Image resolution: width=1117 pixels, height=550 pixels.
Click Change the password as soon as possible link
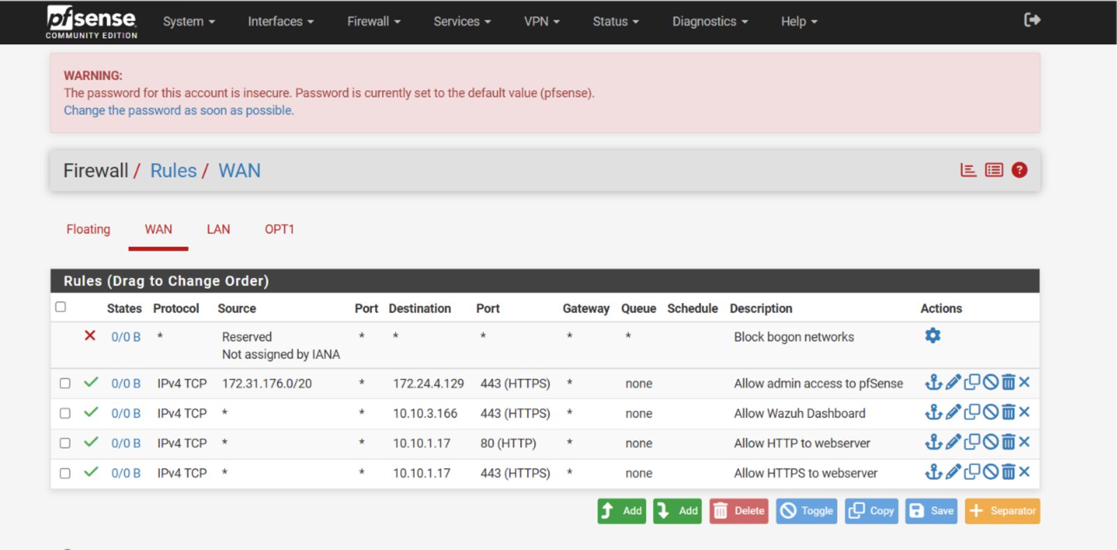179,110
